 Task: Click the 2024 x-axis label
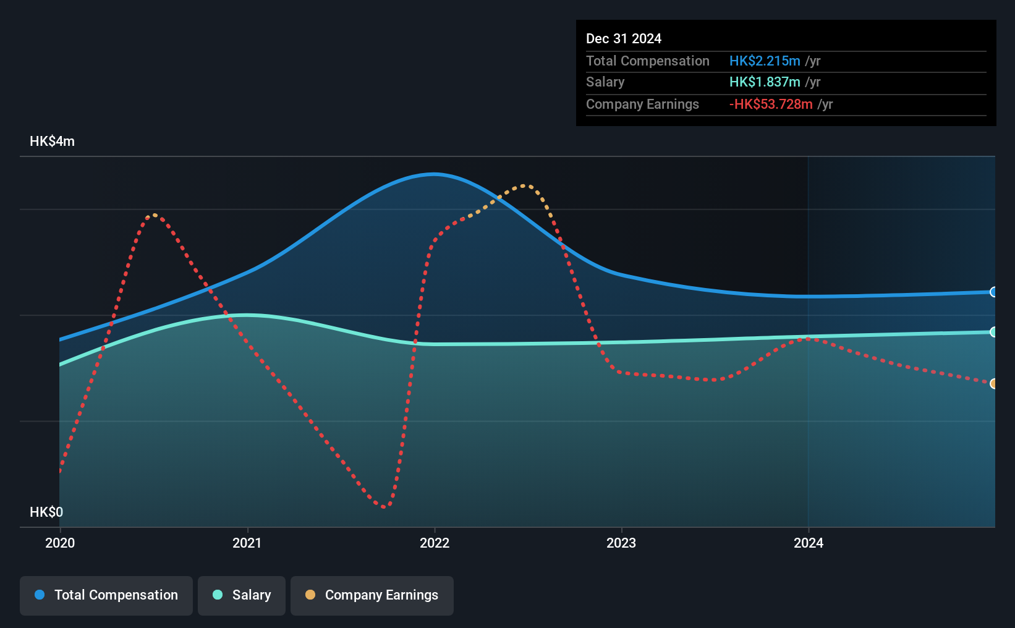click(809, 543)
